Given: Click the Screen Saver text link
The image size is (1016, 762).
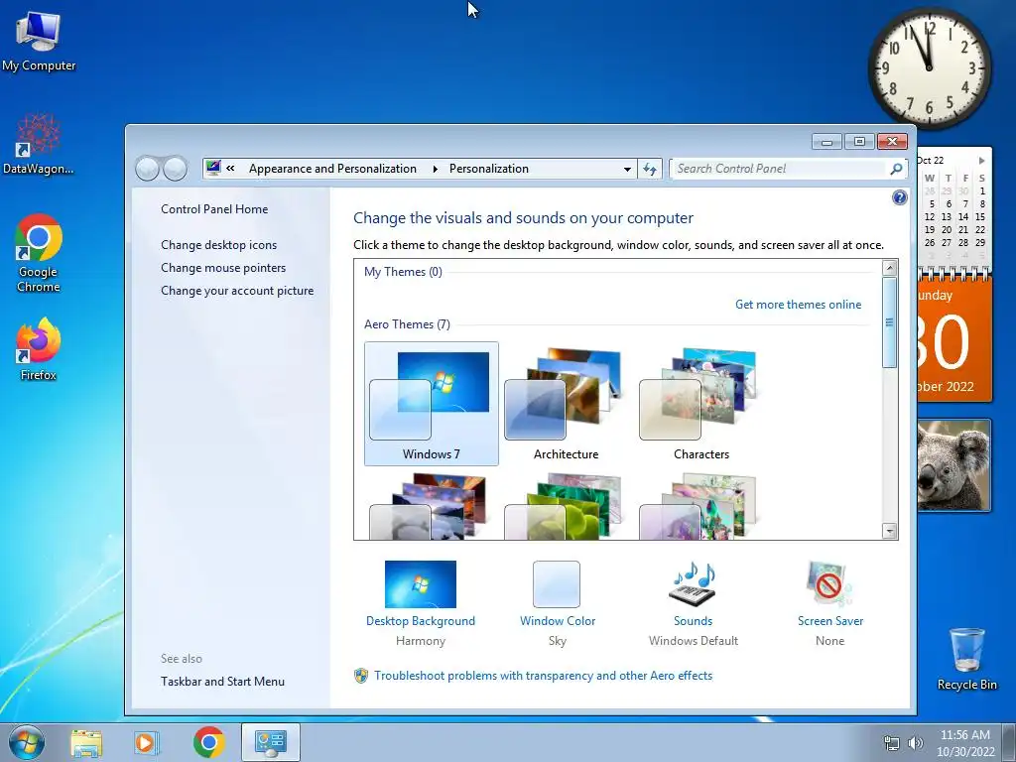Looking at the screenshot, I should 830,621.
